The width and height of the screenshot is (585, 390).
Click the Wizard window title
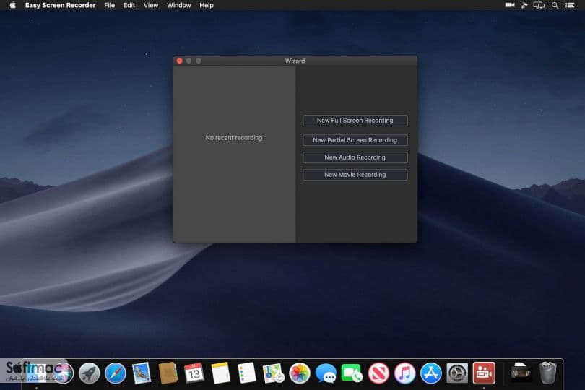click(295, 61)
